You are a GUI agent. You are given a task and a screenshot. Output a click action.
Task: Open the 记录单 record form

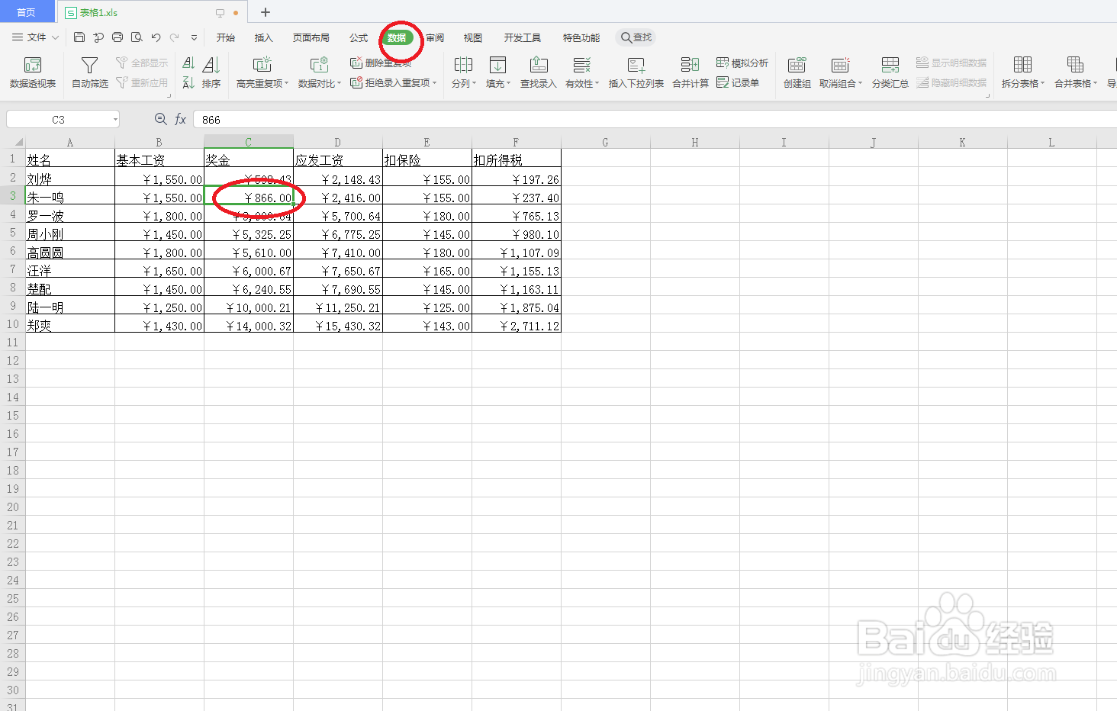pos(738,82)
